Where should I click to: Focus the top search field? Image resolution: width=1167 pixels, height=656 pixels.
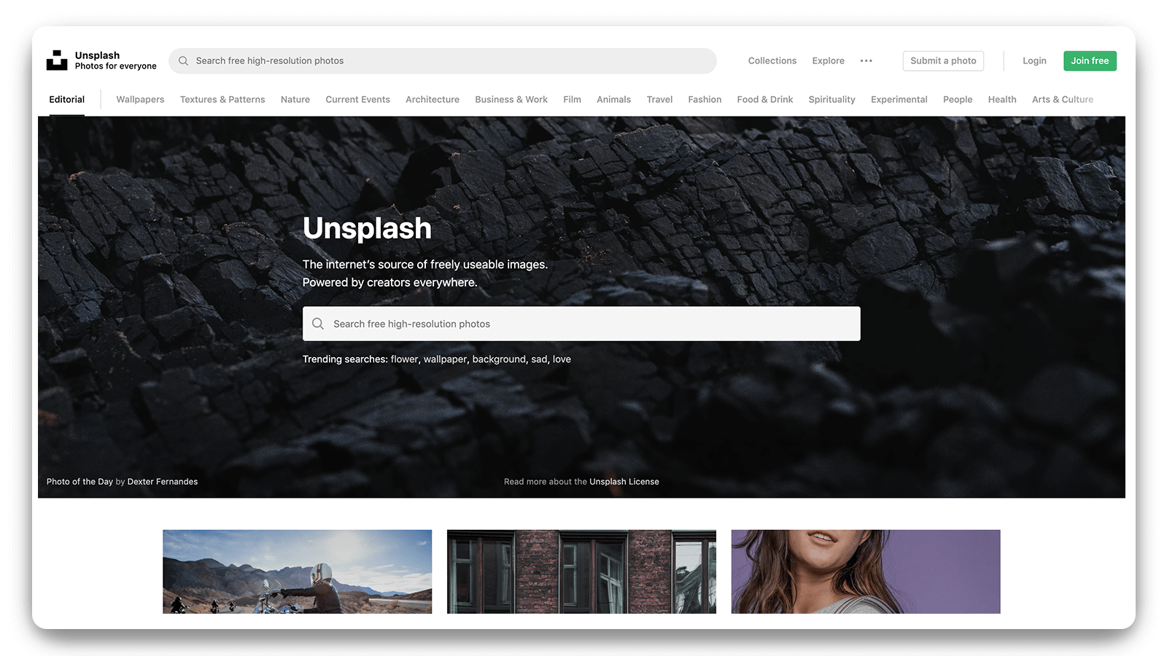[x=443, y=61]
